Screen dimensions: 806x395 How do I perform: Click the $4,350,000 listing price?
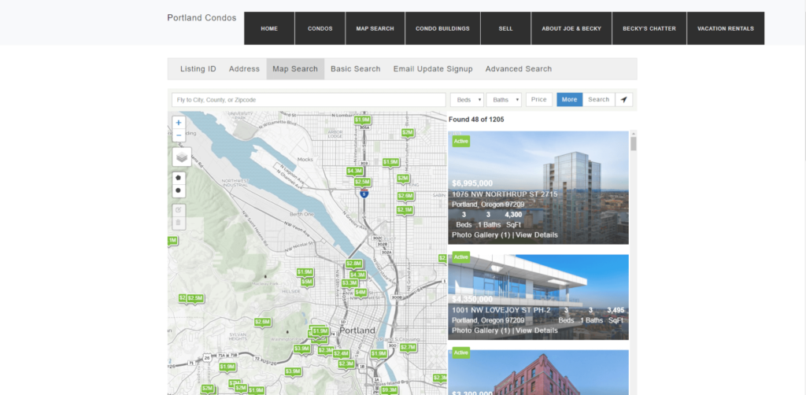472,300
